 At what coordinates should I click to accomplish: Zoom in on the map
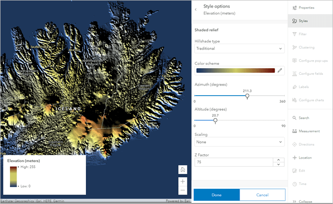[183, 182]
